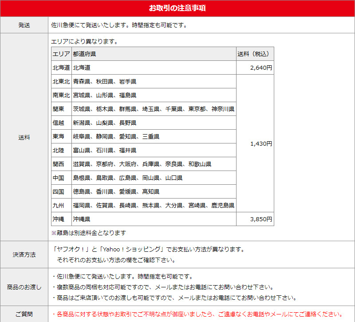Click the 送料（税込） column header
The height and width of the screenshot is (322, 355).
[255, 54]
